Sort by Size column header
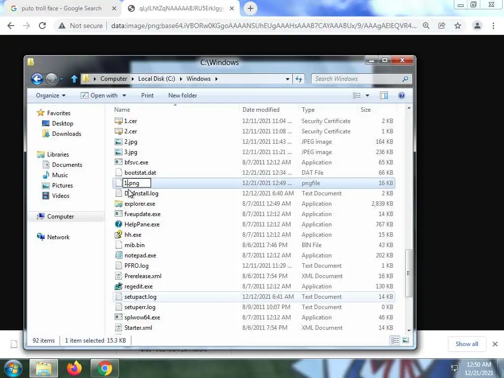 (x=377, y=110)
